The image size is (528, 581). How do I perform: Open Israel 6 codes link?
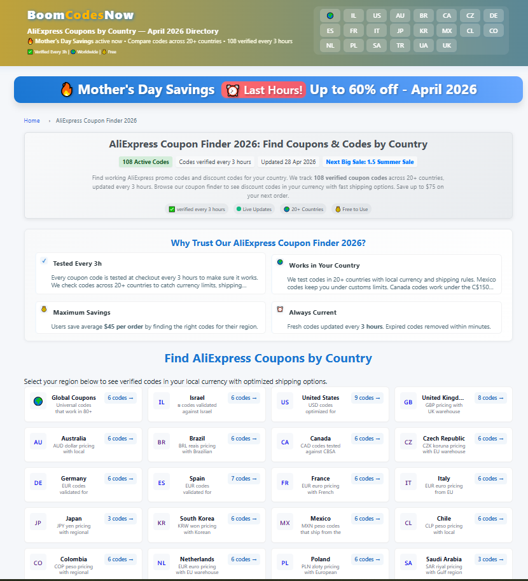pos(244,398)
